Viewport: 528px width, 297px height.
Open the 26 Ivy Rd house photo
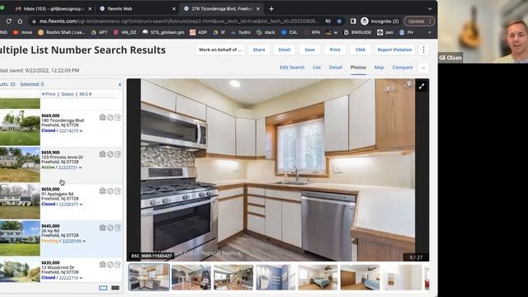[20, 238]
